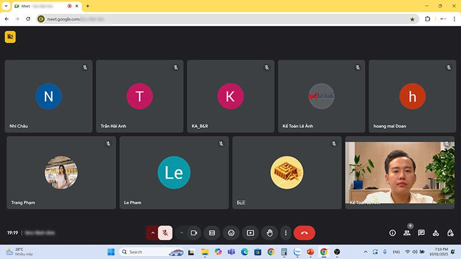Click the Present now screen share icon
This screenshot has width=461, height=259.
pyautogui.click(x=250, y=233)
